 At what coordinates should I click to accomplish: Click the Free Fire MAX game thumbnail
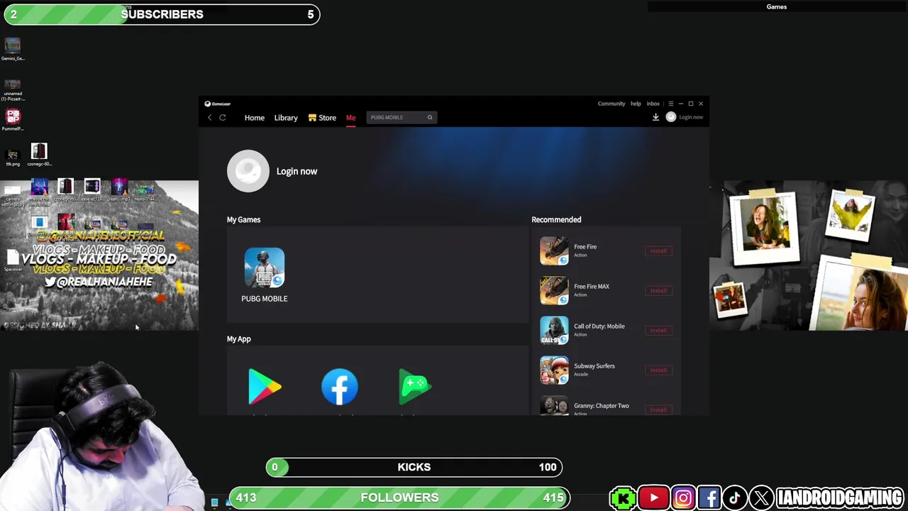click(554, 290)
